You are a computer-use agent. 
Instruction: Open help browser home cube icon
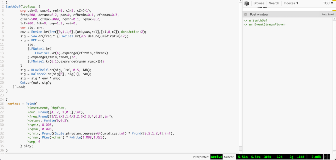click(247, 3)
